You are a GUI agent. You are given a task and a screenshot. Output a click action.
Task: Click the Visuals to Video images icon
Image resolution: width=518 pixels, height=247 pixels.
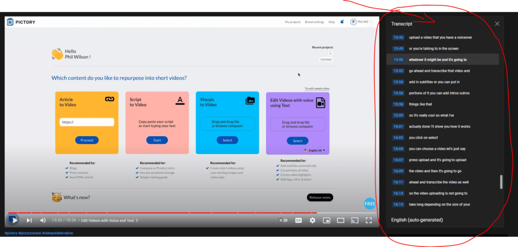click(x=250, y=101)
